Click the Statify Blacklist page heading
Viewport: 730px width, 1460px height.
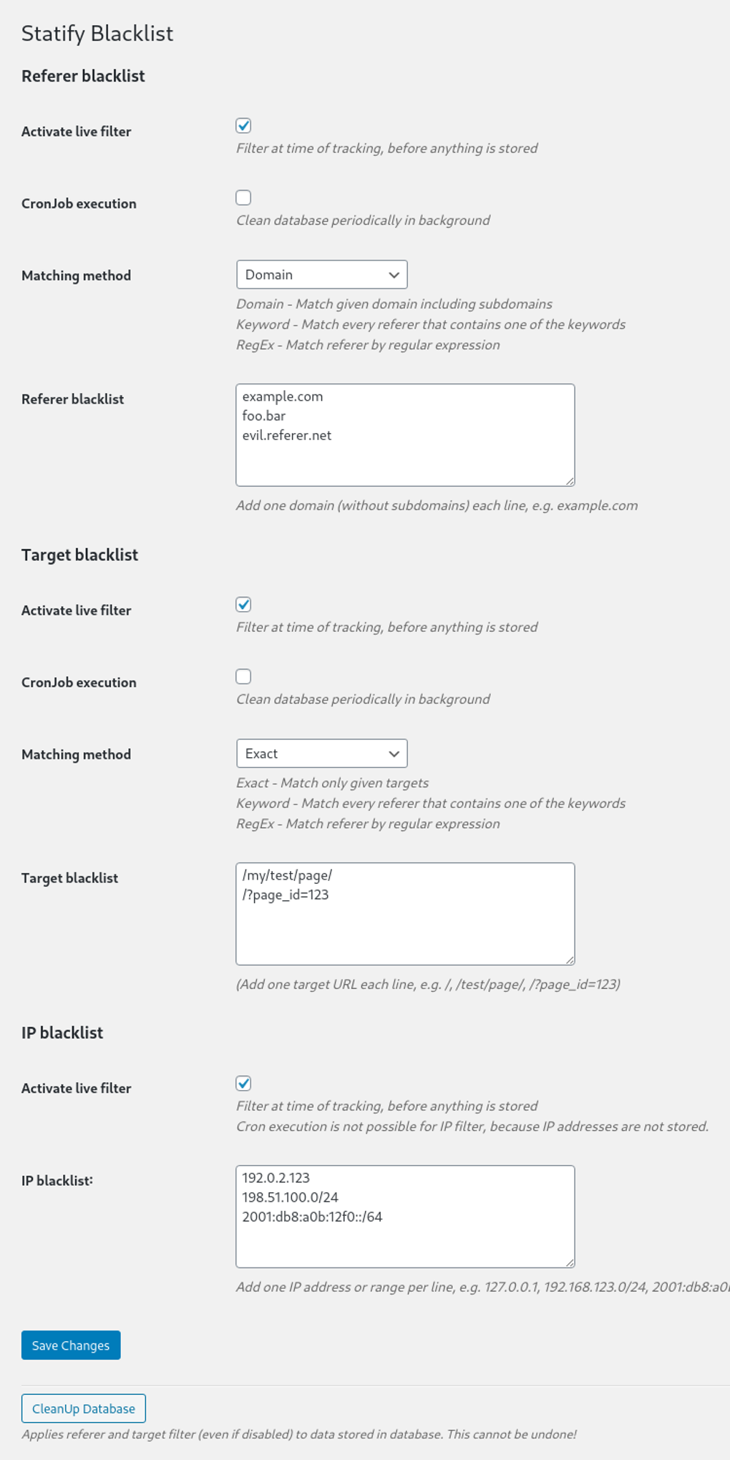[x=97, y=33]
